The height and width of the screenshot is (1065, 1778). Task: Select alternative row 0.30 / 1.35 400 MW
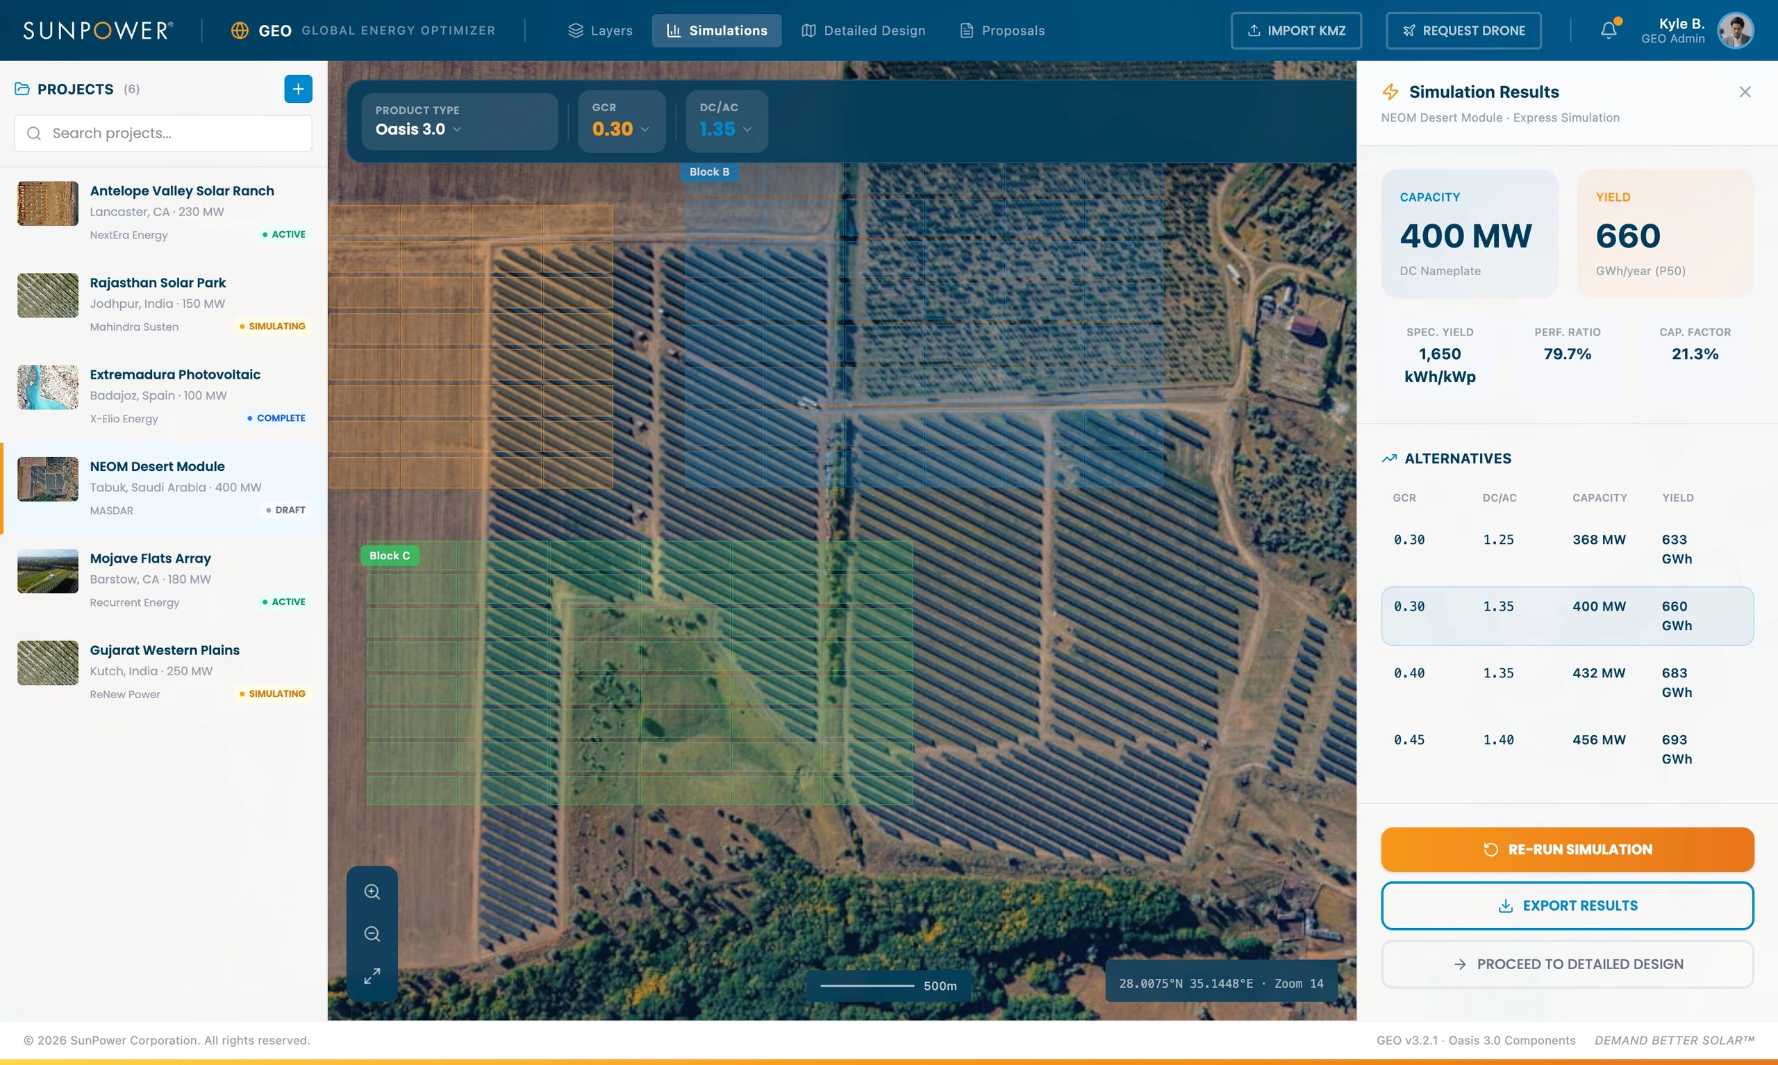tap(1567, 616)
